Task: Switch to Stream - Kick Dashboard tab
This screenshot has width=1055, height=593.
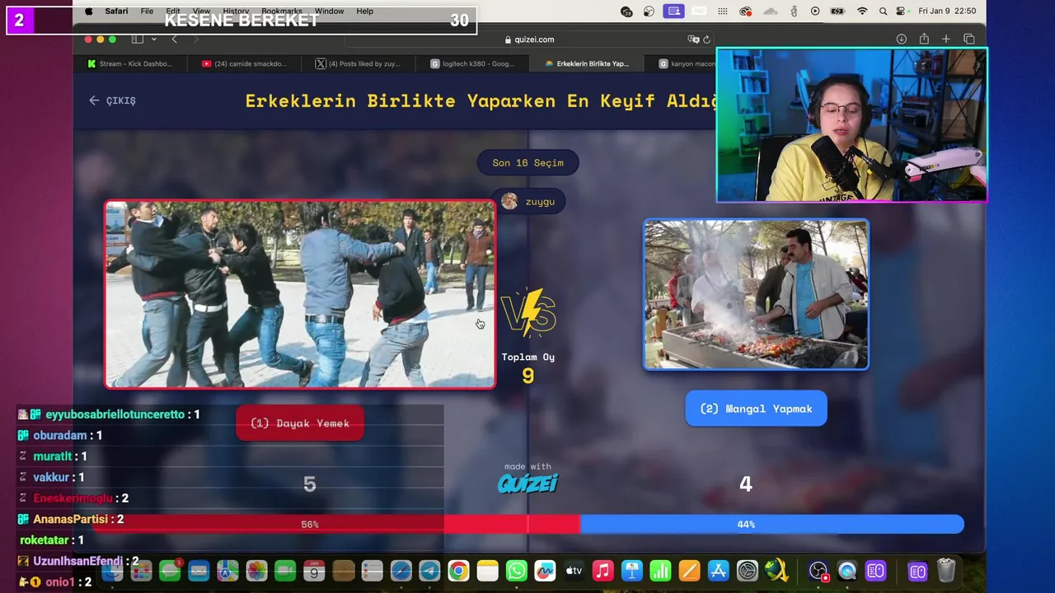Action: pos(130,63)
